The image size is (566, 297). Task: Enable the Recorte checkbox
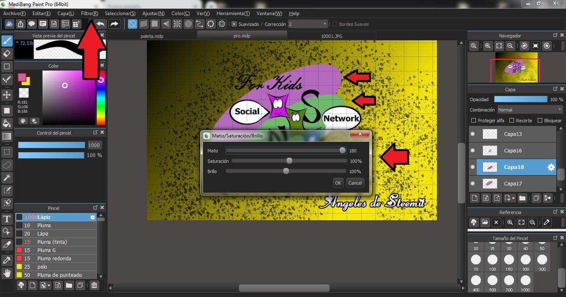[x=512, y=120]
